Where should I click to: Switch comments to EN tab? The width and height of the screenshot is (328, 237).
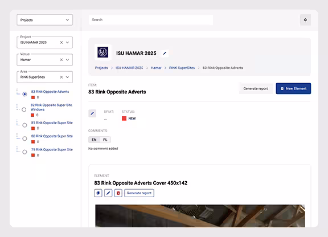(94, 140)
